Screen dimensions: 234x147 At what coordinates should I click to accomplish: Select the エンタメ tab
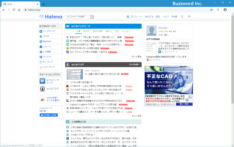(x=126, y=31)
